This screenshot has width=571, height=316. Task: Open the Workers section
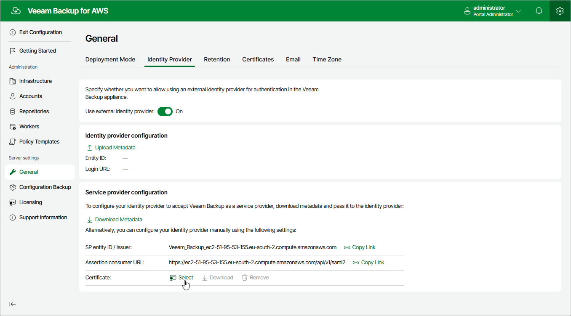point(29,127)
